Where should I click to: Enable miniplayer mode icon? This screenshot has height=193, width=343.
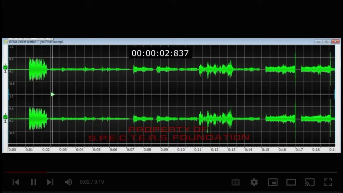[273, 182]
